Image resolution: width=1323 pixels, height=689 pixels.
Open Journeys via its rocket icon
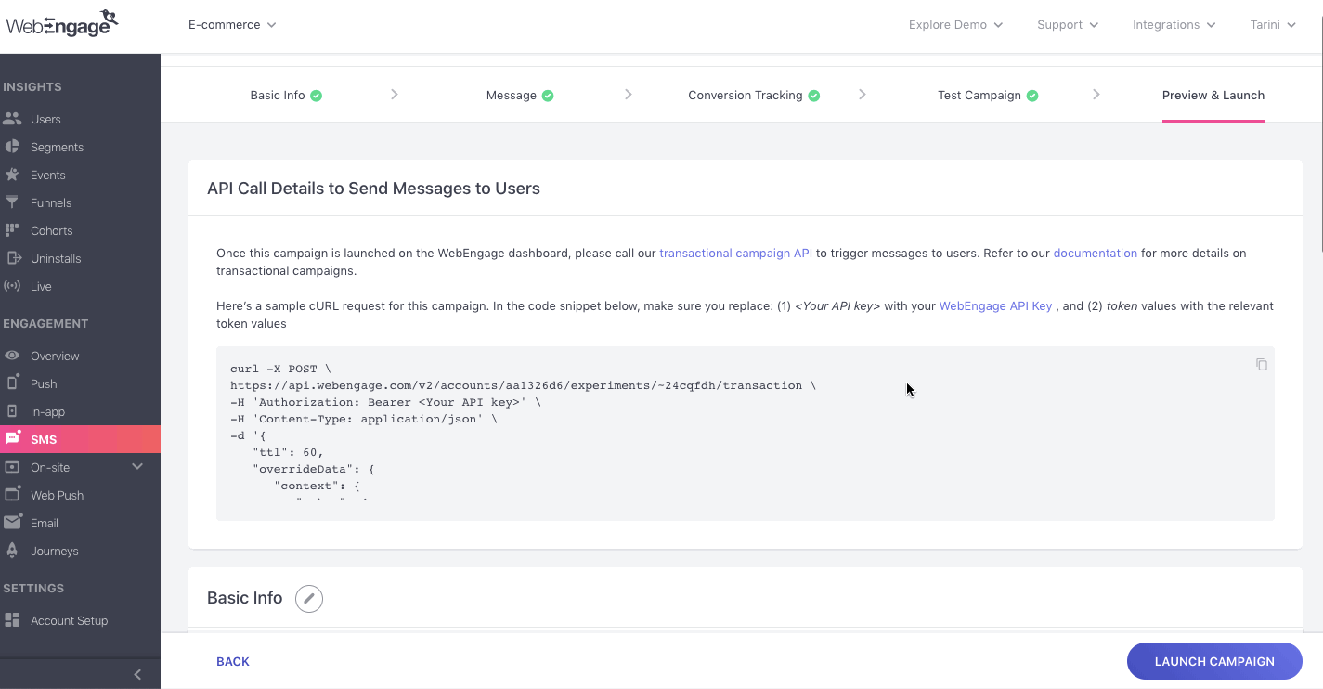tap(12, 551)
